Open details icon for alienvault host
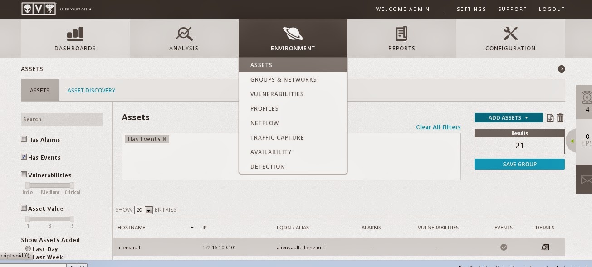Image resolution: width=592 pixels, height=267 pixels. coord(545,248)
